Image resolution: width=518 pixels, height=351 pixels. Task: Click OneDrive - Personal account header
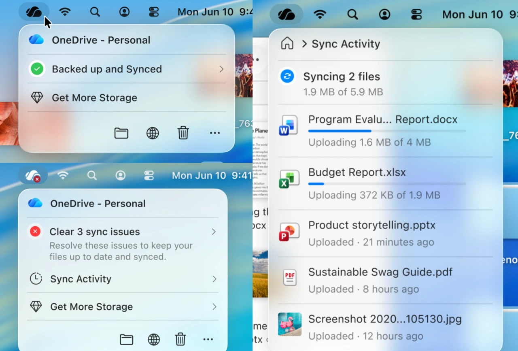point(100,40)
